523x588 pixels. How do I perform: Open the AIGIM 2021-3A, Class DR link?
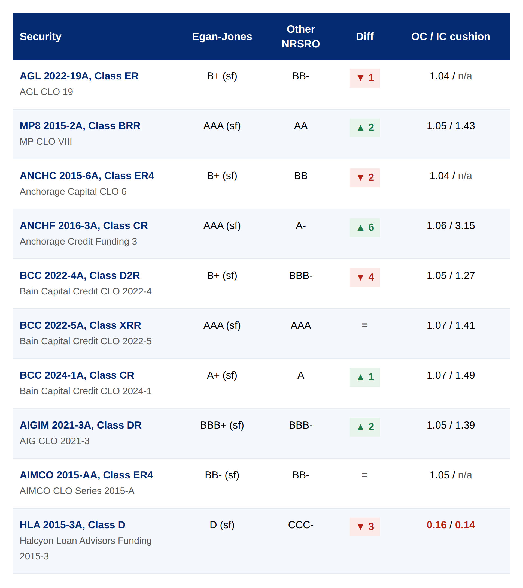(81, 425)
